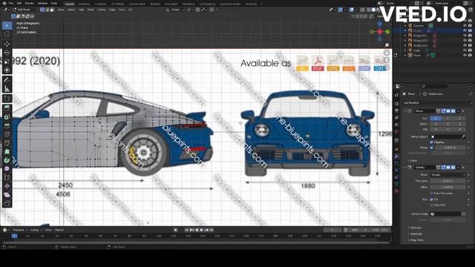
Task: Select the Shear tool
Action: (7, 194)
